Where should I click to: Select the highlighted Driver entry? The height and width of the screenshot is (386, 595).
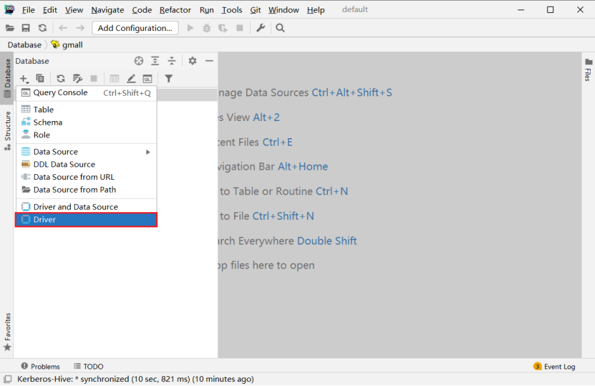[86, 219]
